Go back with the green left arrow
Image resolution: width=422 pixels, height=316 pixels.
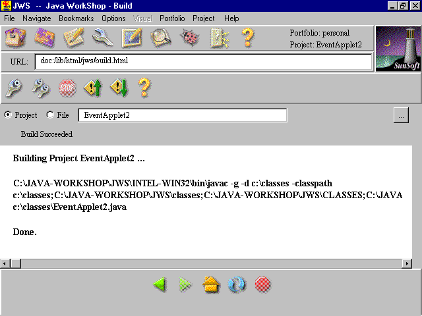[160, 284]
